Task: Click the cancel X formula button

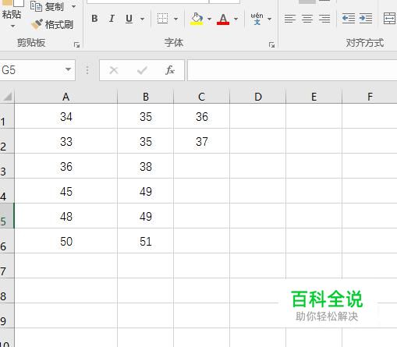Action: (114, 70)
